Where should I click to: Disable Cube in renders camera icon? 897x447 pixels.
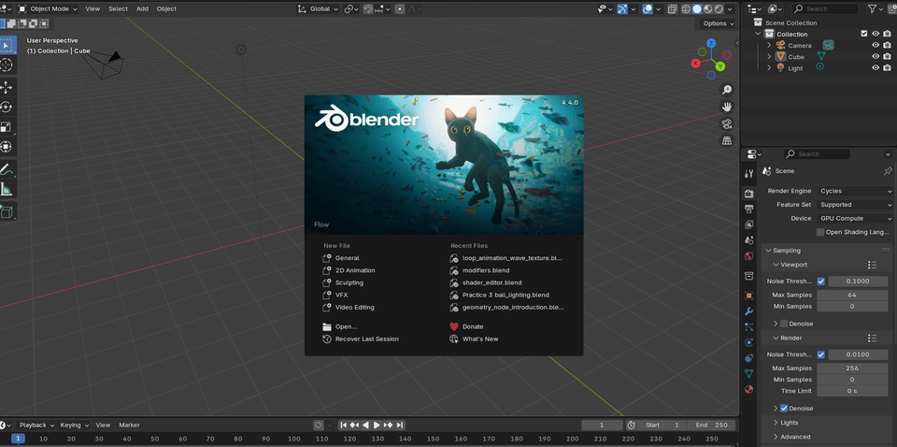[887, 57]
